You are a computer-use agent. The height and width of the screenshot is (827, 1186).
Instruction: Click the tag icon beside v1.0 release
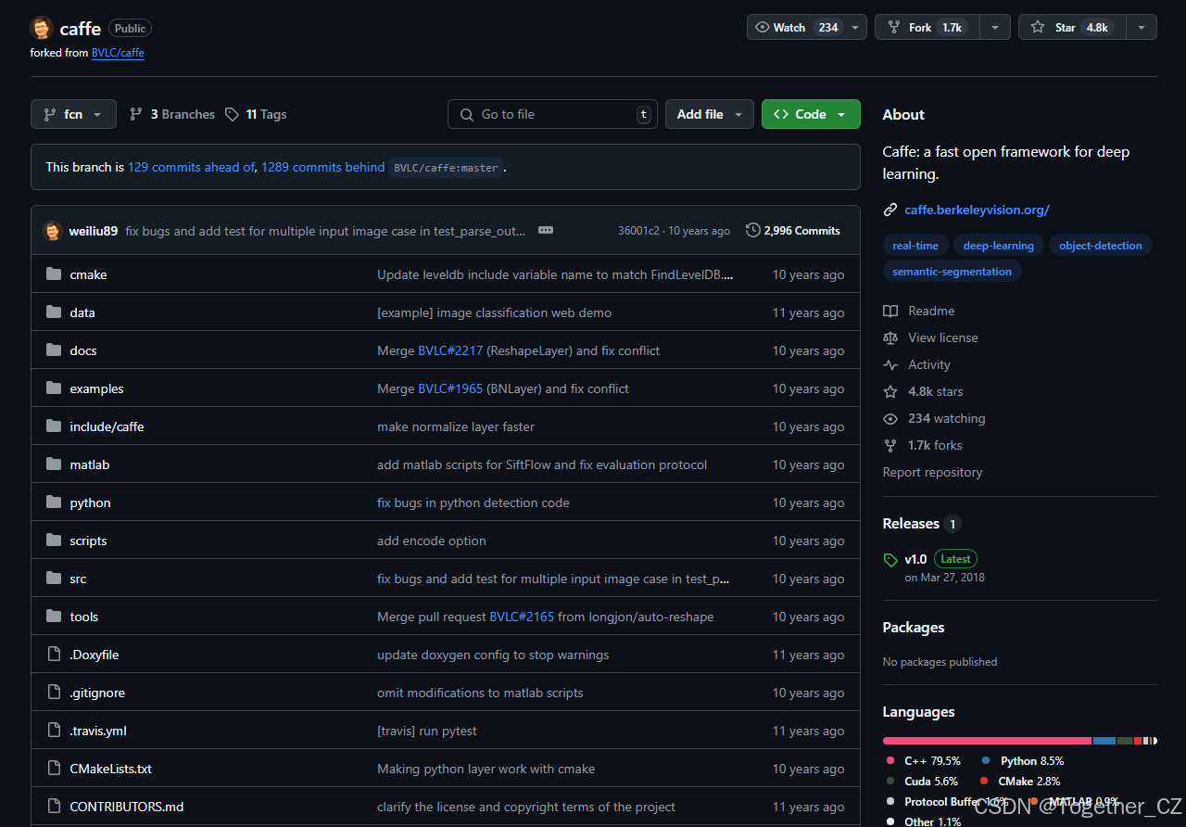tap(890, 560)
